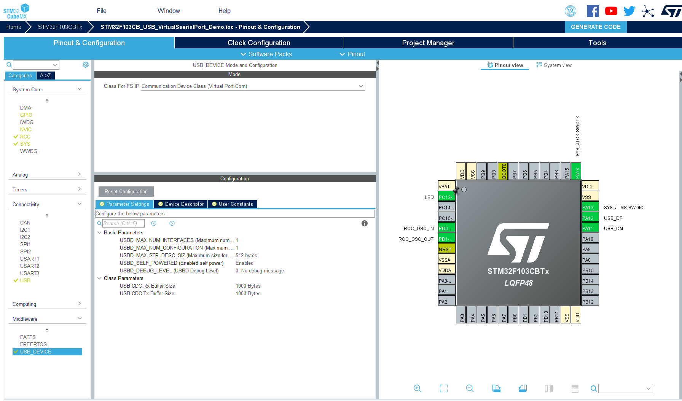Toggle the A->Z peripheral listing
This screenshot has width=682, height=401.
[x=45, y=75]
